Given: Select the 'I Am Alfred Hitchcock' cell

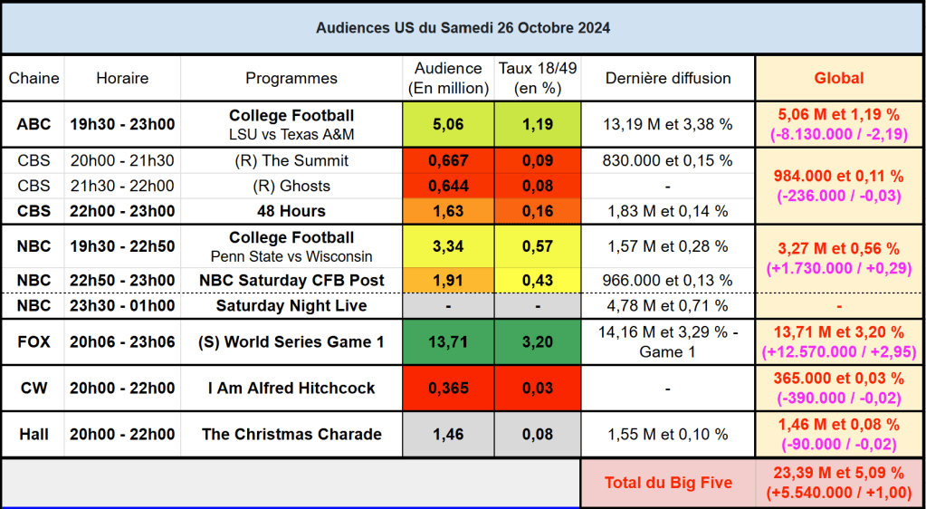Looking at the screenshot, I should (x=291, y=389).
